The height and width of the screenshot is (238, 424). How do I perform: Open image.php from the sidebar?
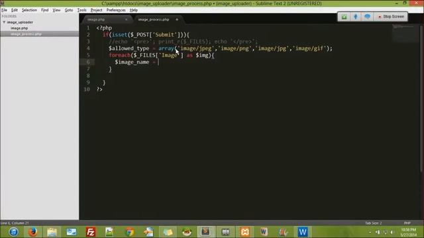19,28
